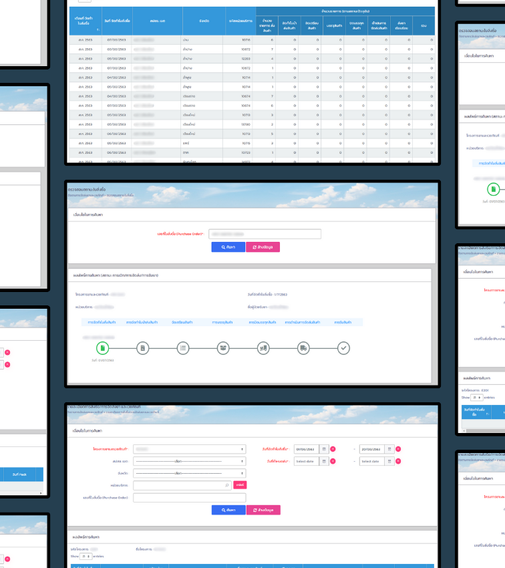The height and width of the screenshot is (568, 505).
Task: Click the checkmark received step icon
Action: tap(343, 348)
